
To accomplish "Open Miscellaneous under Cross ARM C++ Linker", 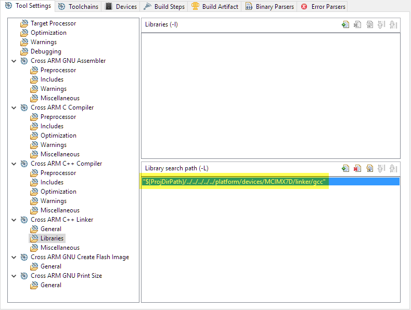I will click(60, 248).
